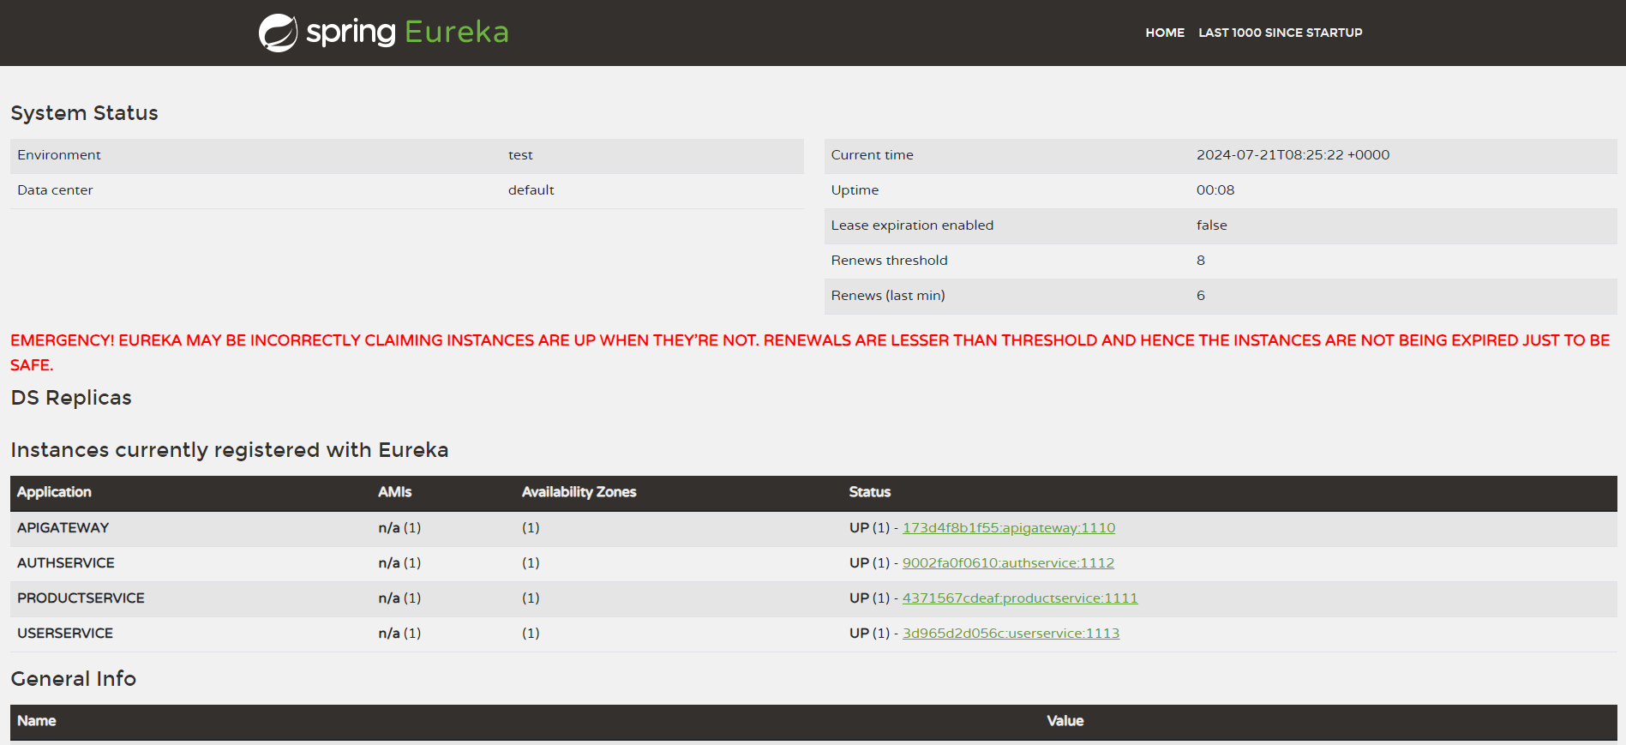Click the DS Replicas heading
Viewport: 1626px width, 745px height.
71,398
